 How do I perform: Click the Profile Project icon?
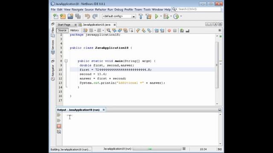[176, 16]
